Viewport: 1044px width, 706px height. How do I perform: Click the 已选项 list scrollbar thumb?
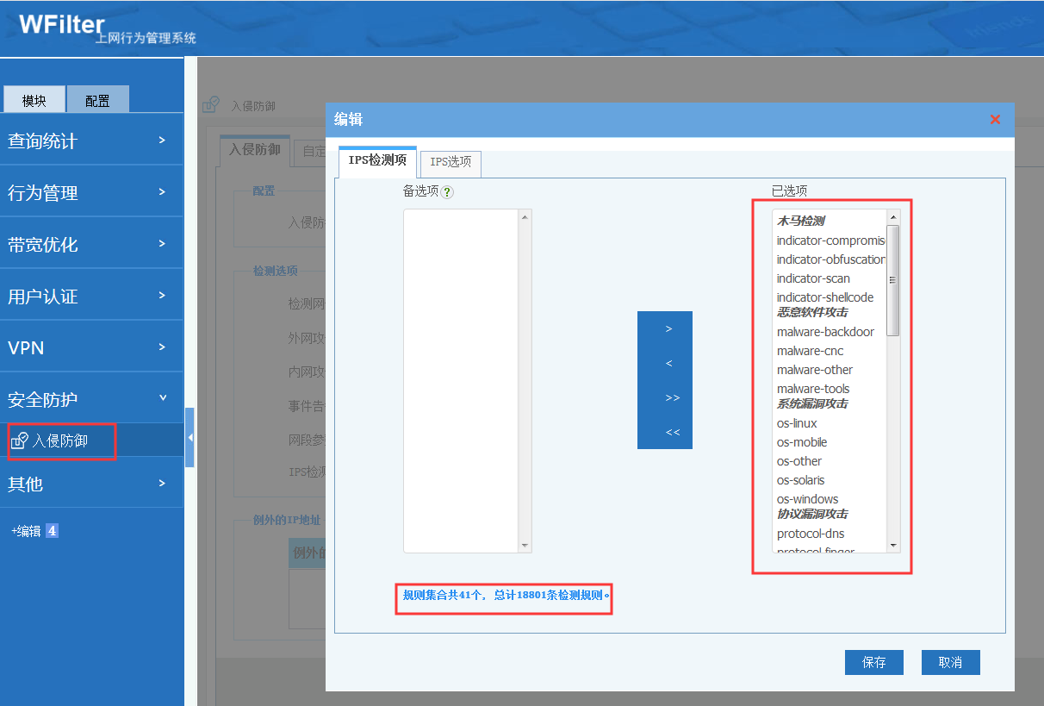[x=892, y=280]
